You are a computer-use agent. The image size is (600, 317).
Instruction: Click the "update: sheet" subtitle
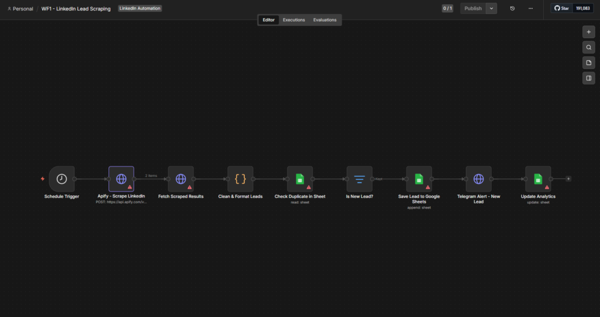tap(538, 202)
